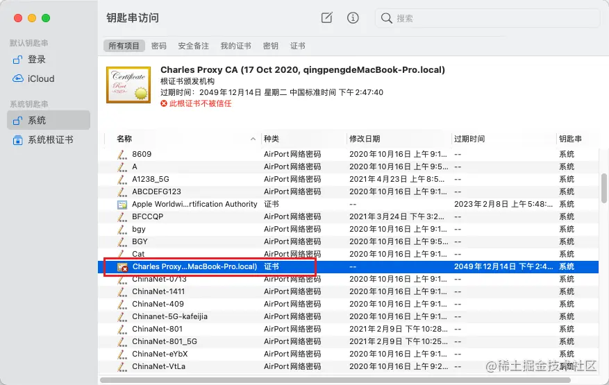Click the password icon beside bgy
609x385 pixels.
[x=122, y=230]
